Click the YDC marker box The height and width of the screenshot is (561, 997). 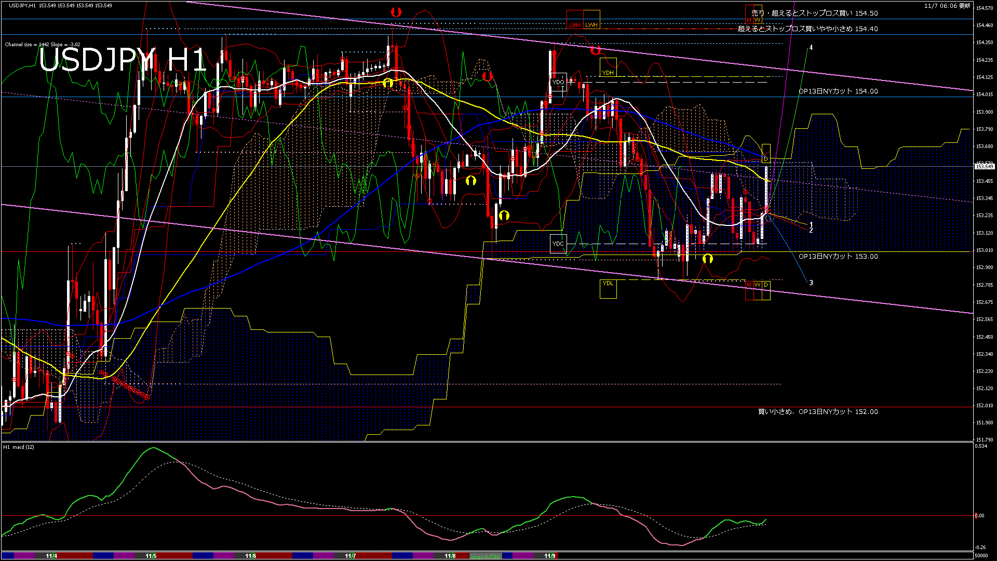(x=558, y=244)
